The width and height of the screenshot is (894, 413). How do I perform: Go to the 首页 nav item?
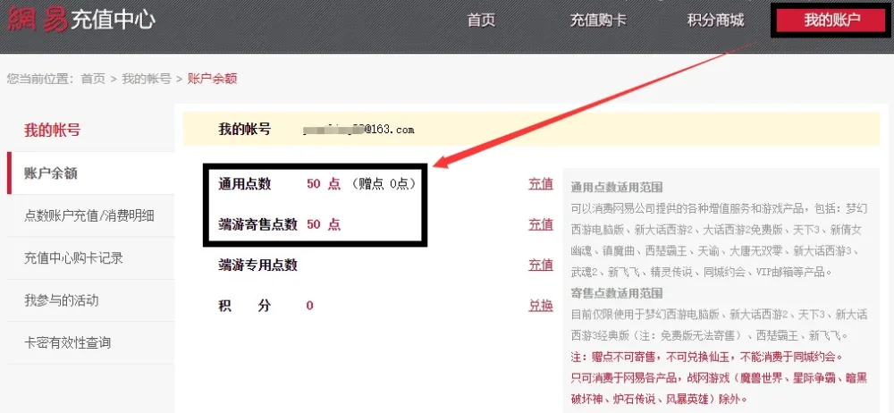(481, 21)
